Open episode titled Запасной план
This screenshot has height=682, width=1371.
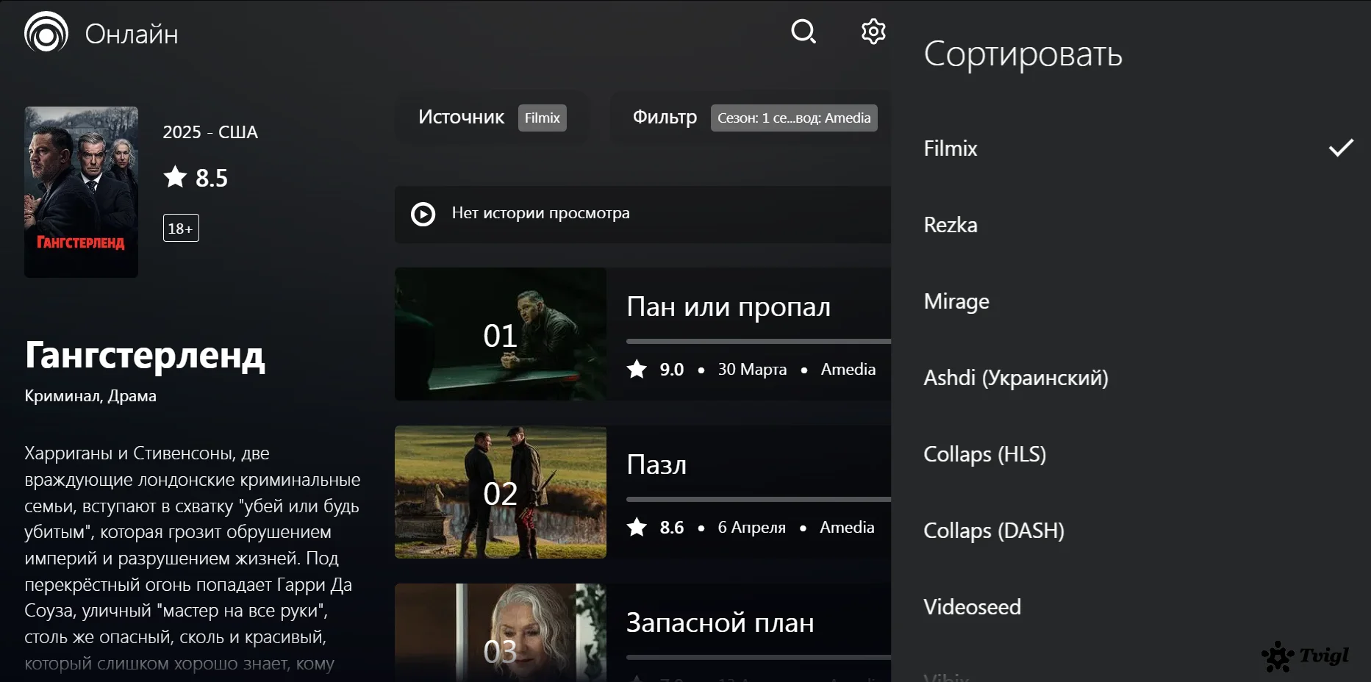coord(720,623)
